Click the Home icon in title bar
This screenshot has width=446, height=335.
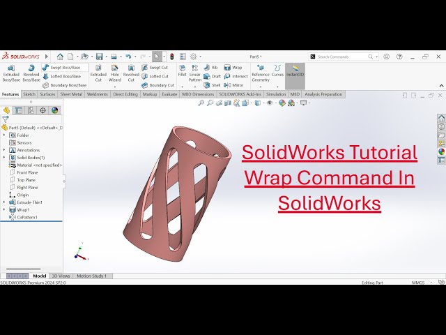pos(60,57)
